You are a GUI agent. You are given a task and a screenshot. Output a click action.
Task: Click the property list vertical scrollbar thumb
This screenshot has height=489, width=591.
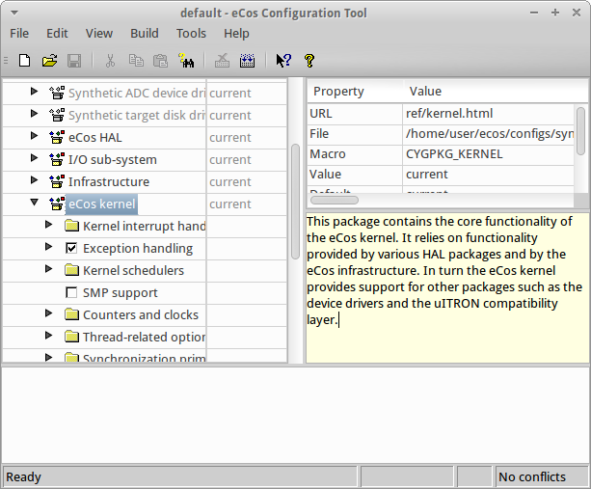pyautogui.click(x=580, y=131)
